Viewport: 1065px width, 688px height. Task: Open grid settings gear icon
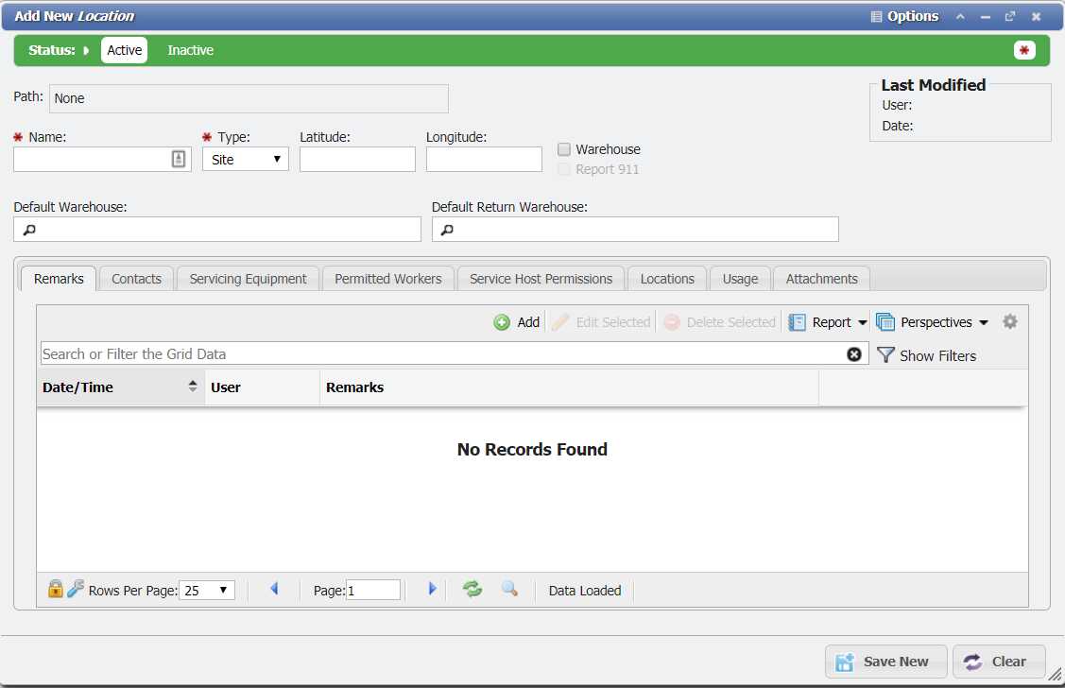pos(1010,322)
